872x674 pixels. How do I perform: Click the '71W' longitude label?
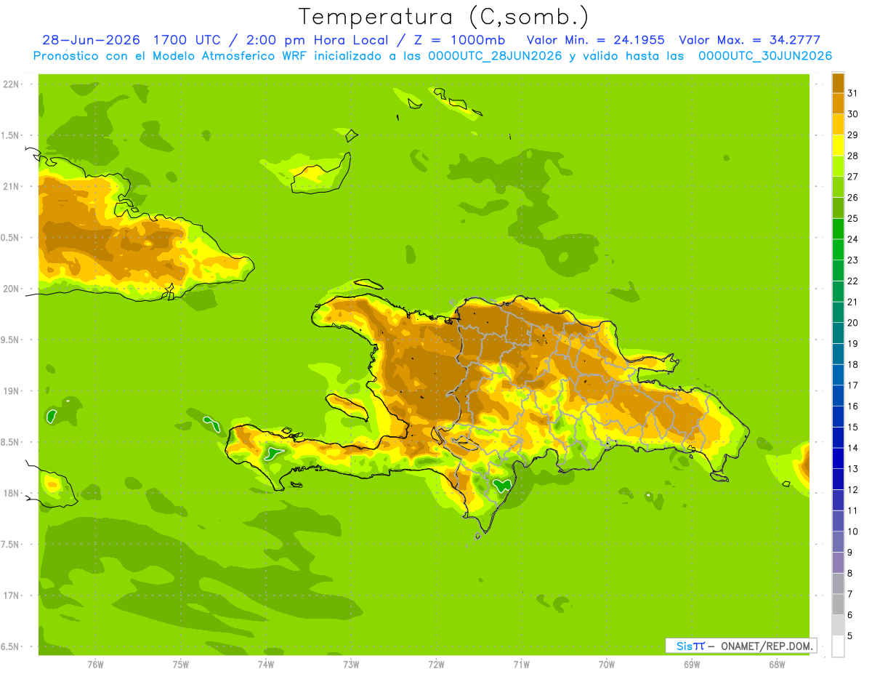coord(521,664)
